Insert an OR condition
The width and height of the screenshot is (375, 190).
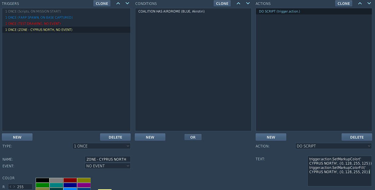pyautogui.click(x=193, y=137)
